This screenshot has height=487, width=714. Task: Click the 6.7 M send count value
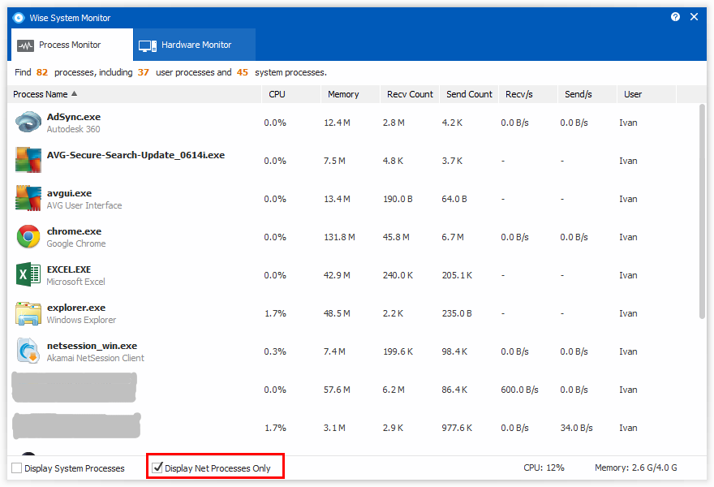pyautogui.click(x=453, y=237)
